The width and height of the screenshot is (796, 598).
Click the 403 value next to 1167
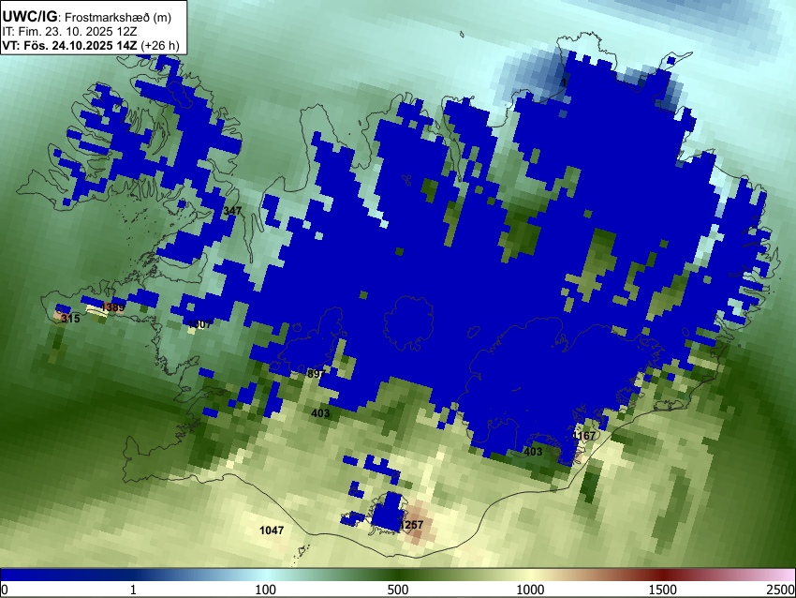[x=533, y=452]
